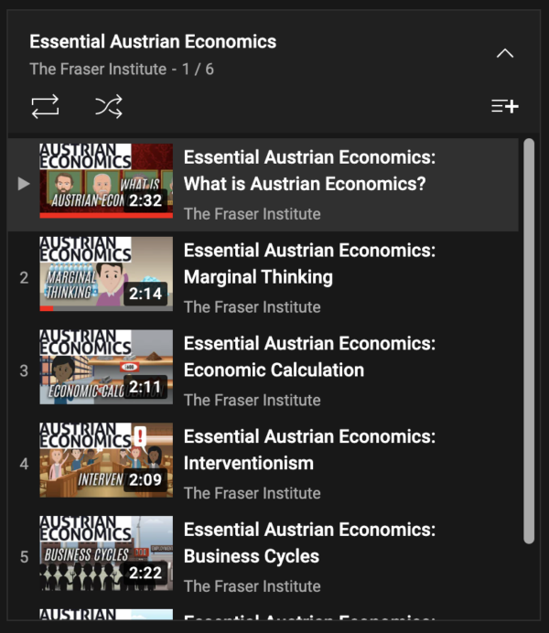Click the red progress bar under first video
This screenshot has height=633, width=549.
point(106,216)
